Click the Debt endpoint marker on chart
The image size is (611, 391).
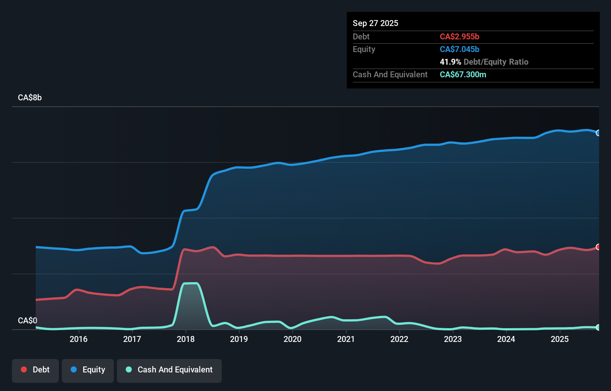[598, 247]
